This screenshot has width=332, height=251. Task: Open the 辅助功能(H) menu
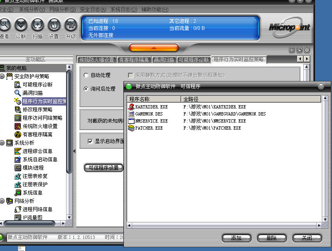point(155,10)
